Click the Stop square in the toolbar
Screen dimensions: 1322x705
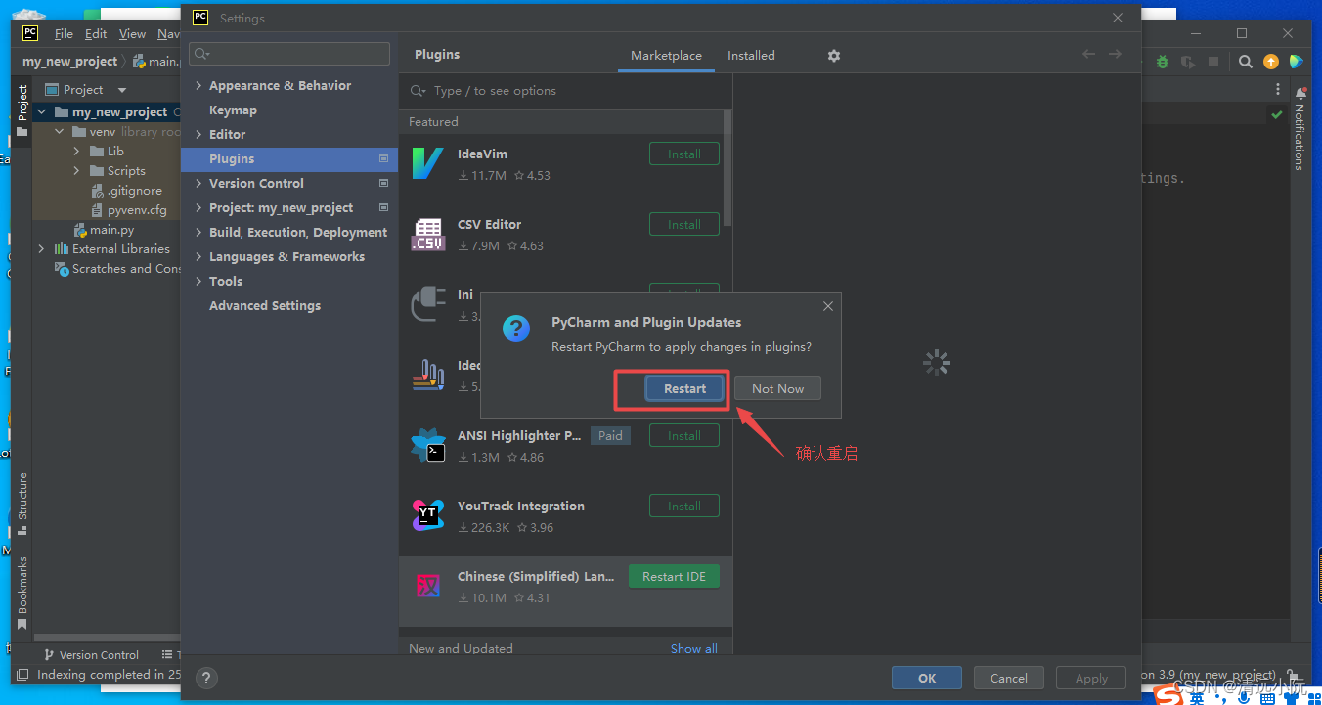tap(1213, 62)
